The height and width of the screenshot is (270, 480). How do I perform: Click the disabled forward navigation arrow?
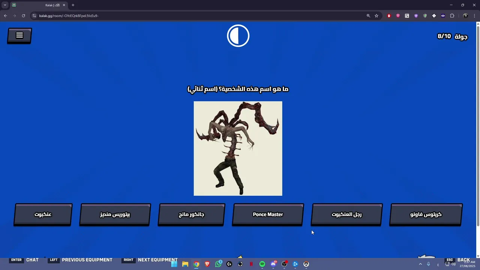pyautogui.click(x=14, y=16)
